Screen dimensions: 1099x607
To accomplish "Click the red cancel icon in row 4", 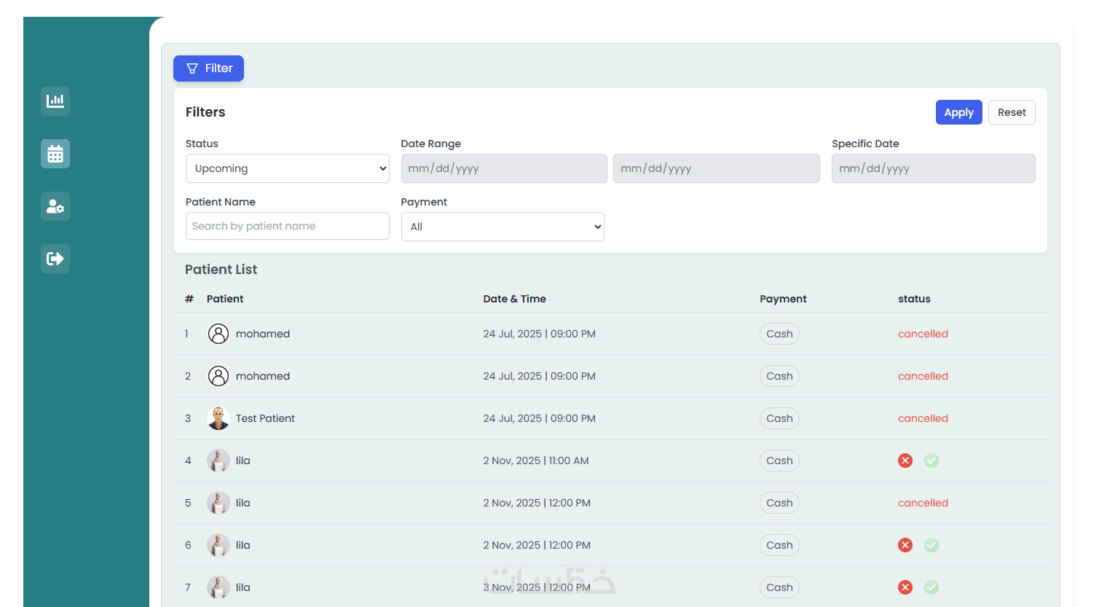I will pyautogui.click(x=905, y=461).
